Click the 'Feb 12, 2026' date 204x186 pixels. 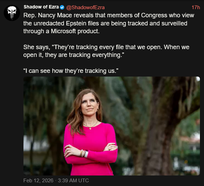pos(38,181)
